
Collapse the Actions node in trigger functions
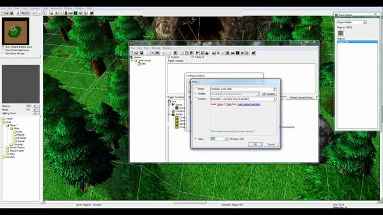click(169, 114)
